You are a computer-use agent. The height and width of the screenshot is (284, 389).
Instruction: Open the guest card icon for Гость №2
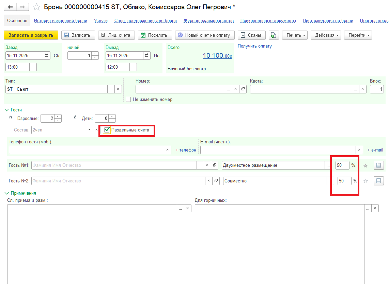[x=378, y=181]
